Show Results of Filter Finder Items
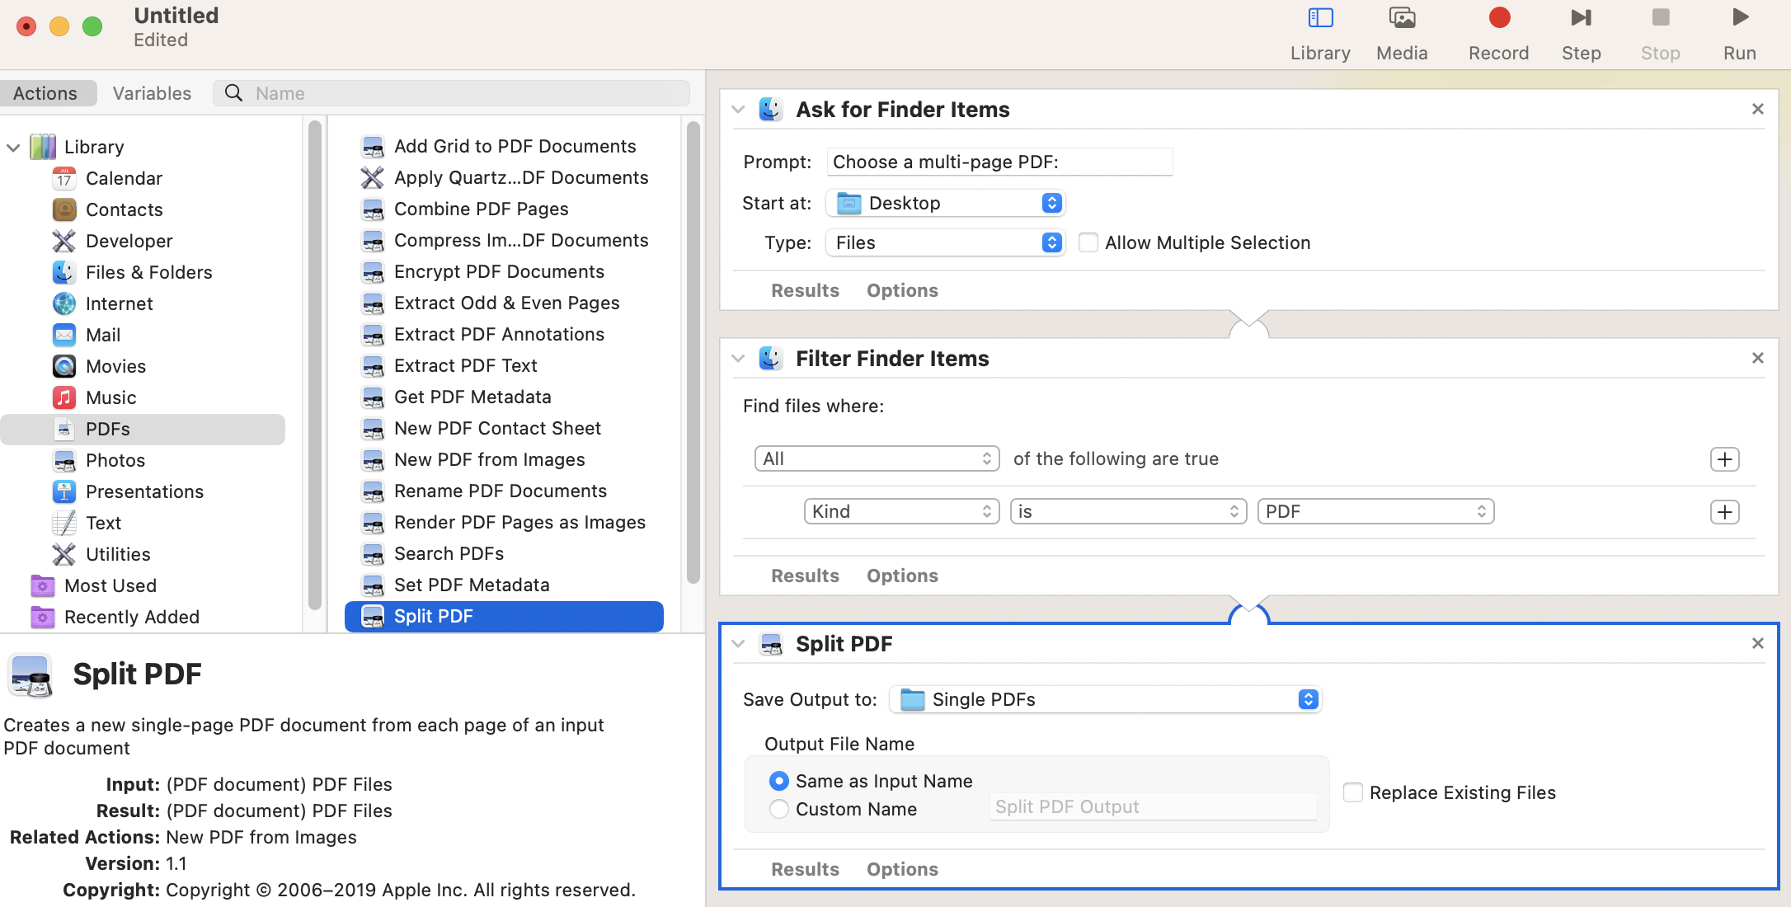Screen dimensions: 1791x907 coord(805,576)
